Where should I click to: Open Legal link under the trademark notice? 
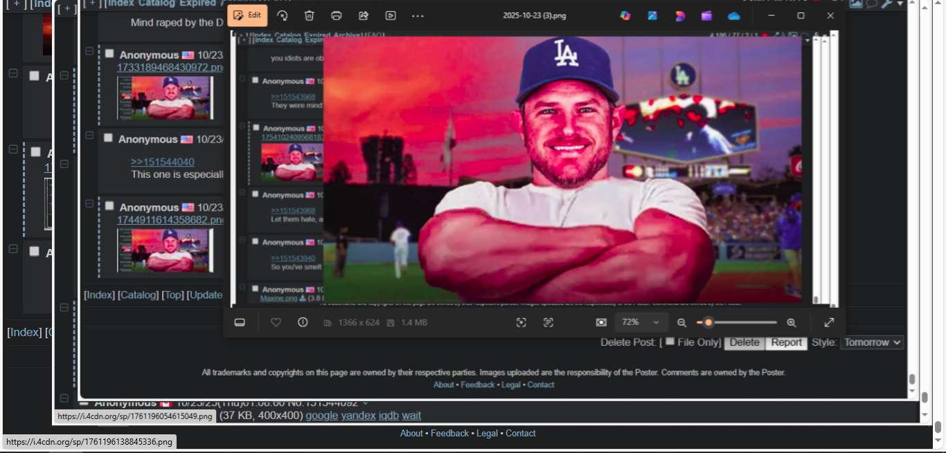[x=510, y=385]
